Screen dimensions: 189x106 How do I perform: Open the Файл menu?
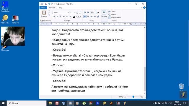point(43,8)
